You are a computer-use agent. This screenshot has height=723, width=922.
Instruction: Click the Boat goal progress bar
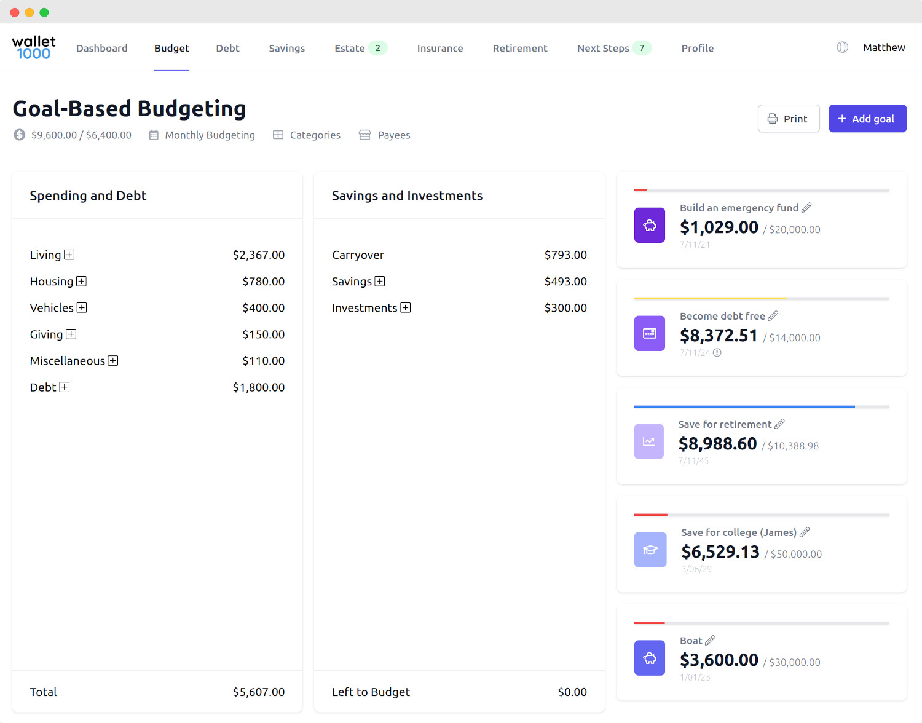tap(762, 623)
